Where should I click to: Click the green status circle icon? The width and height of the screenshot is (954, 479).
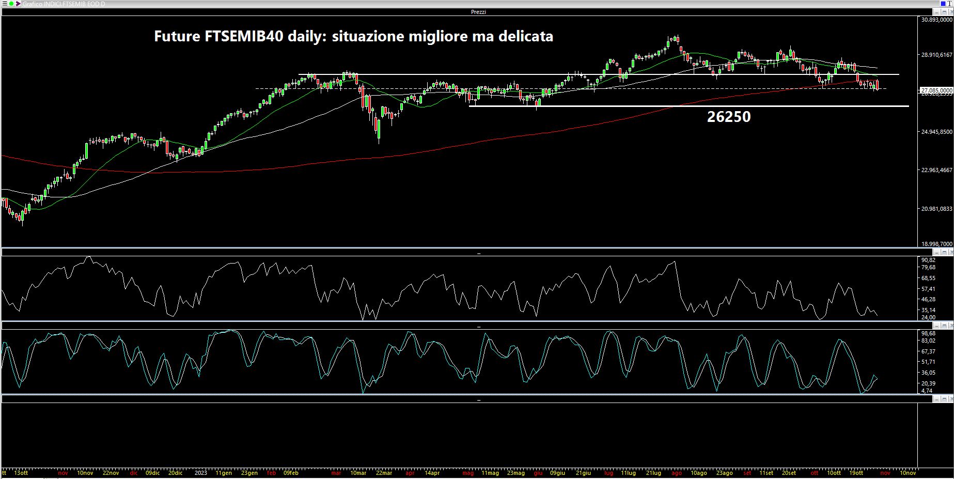tap(11, 4)
